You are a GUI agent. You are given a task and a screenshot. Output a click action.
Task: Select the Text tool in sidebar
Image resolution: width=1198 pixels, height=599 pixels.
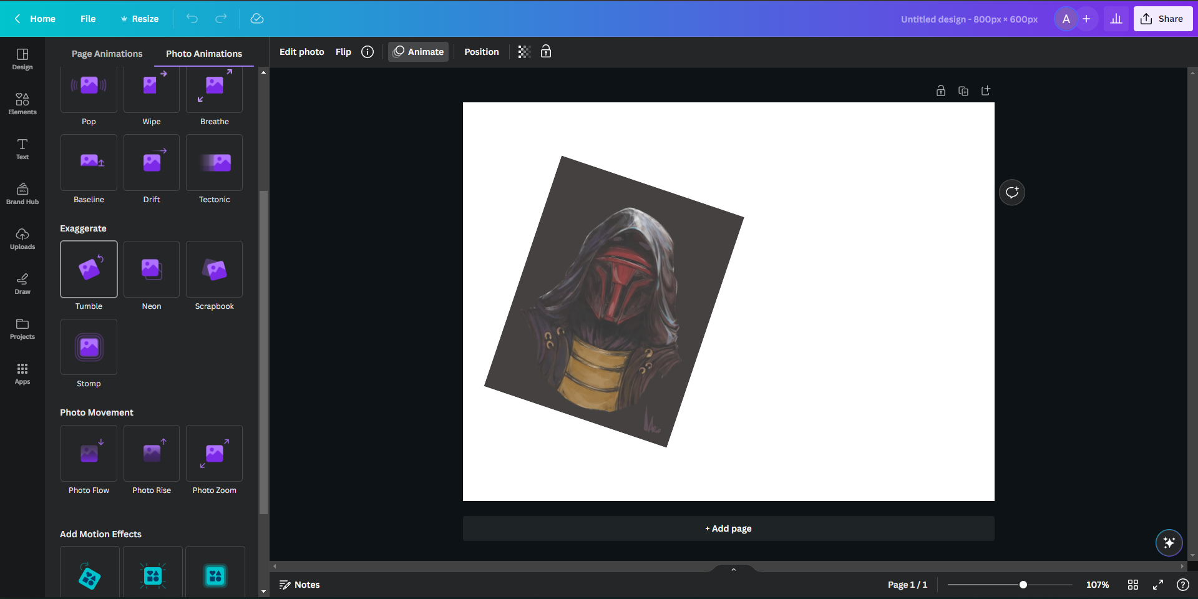tap(22, 149)
